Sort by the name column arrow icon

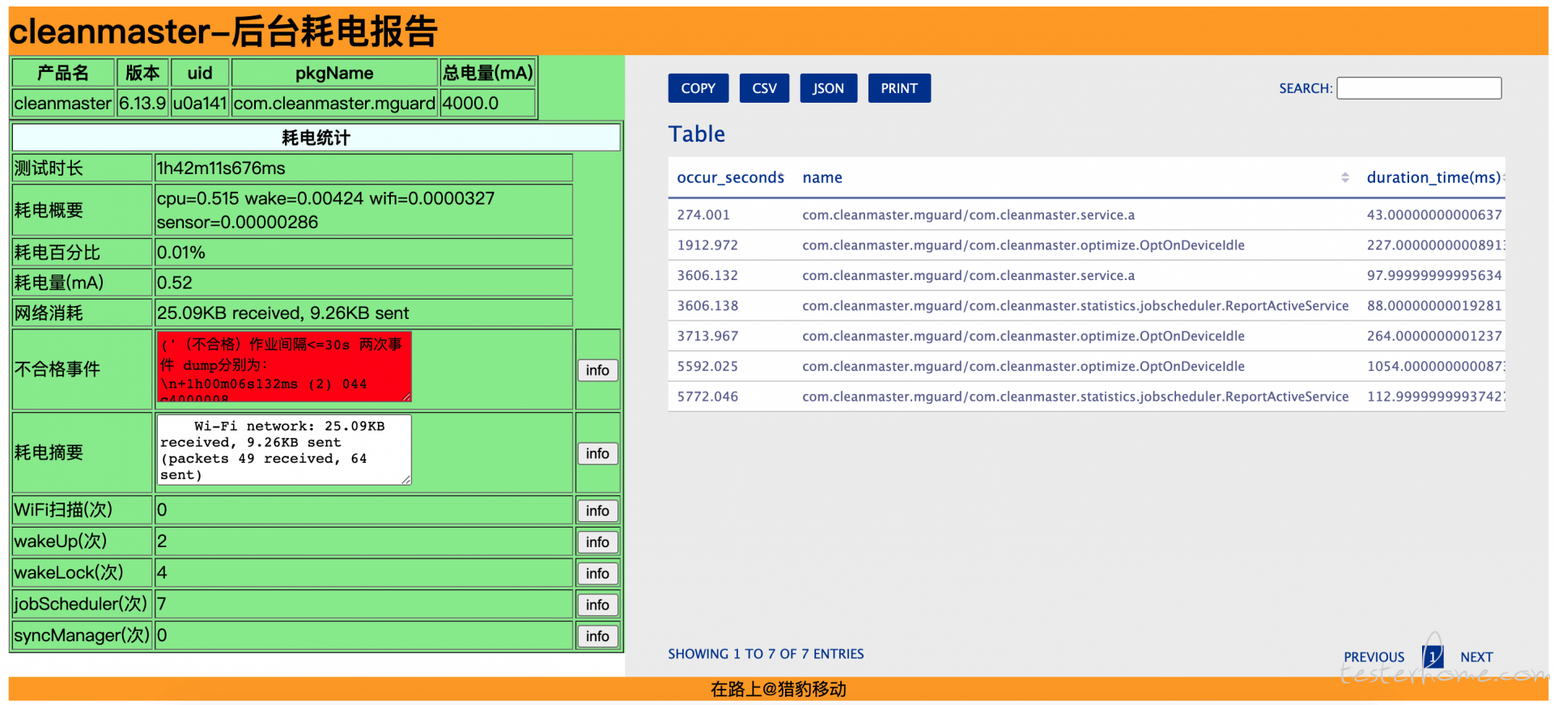[x=1344, y=177]
